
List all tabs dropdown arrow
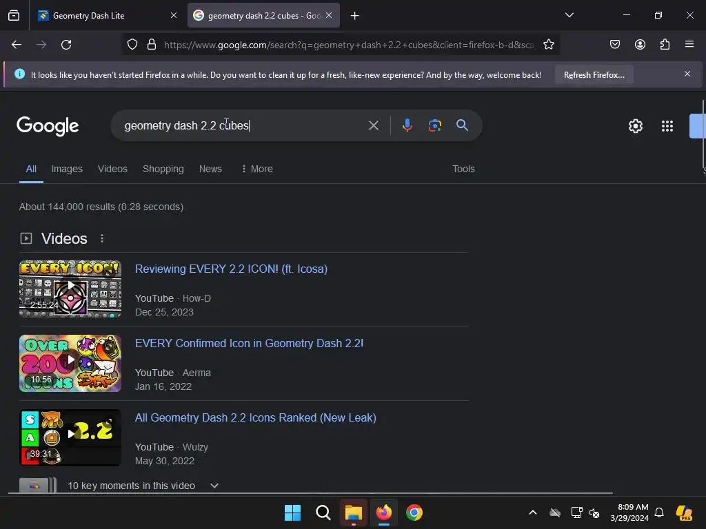tap(569, 15)
